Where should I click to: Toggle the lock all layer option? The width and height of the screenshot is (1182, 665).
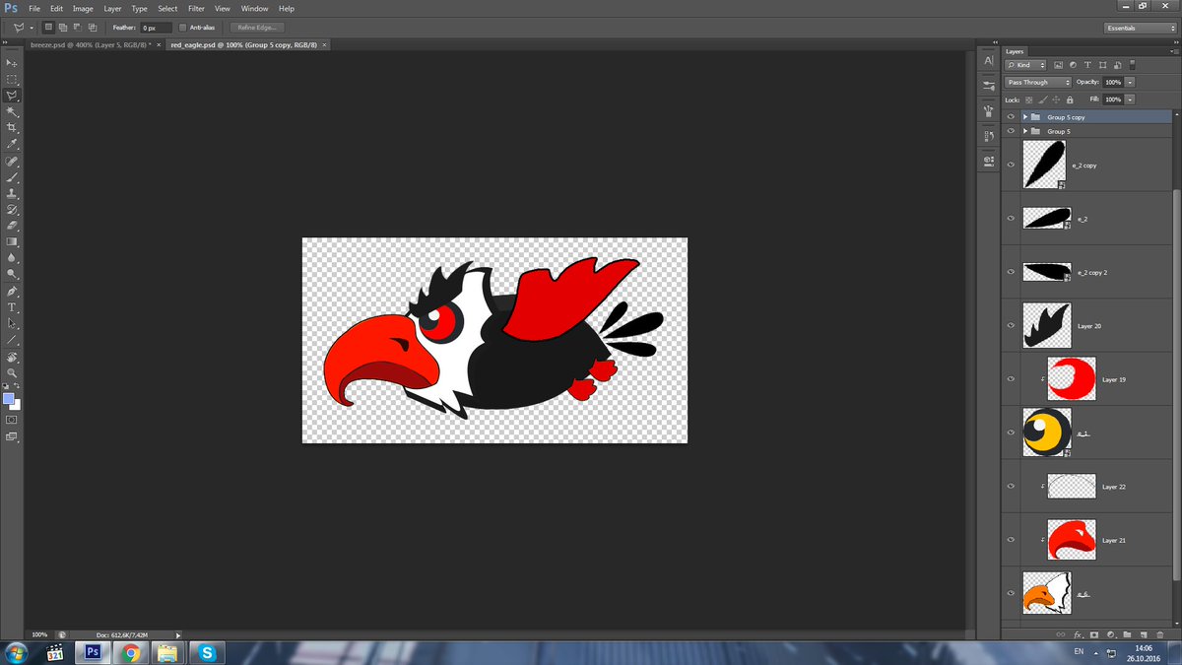1069,100
